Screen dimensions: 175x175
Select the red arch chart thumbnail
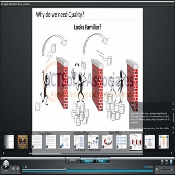(107, 142)
